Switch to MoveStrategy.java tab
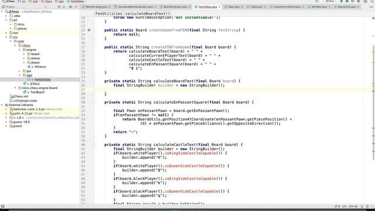 (96, 7)
